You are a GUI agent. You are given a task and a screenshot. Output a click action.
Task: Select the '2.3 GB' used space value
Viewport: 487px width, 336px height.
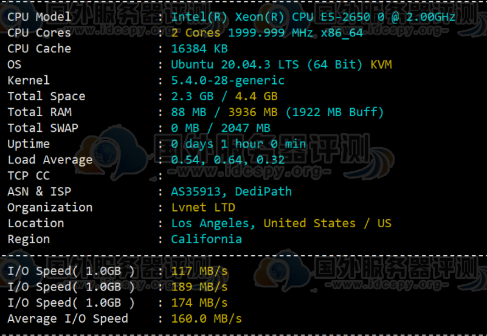point(192,96)
